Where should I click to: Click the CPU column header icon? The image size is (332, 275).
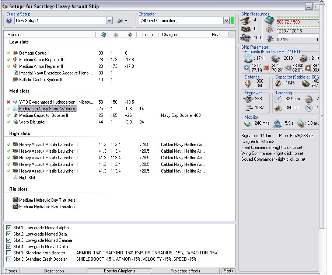[103, 35]
